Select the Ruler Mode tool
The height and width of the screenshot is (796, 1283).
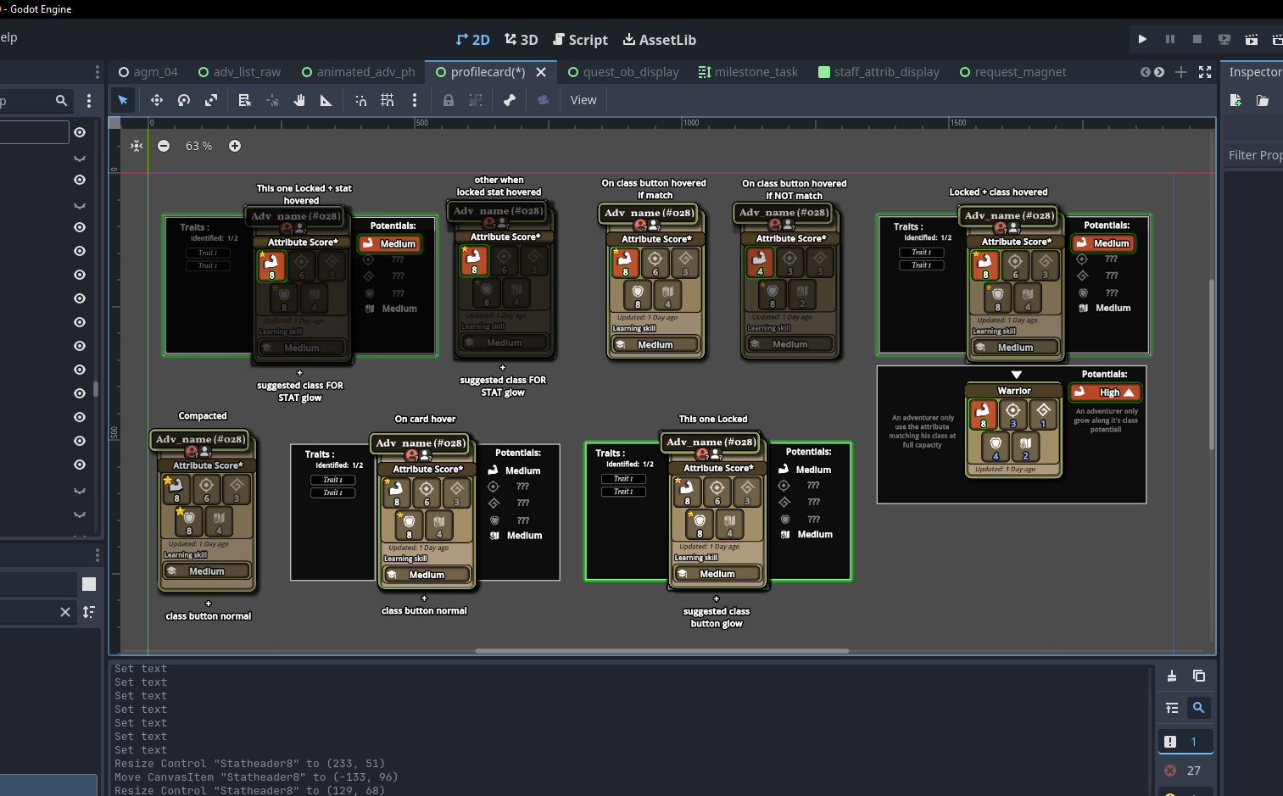[326, 100]
